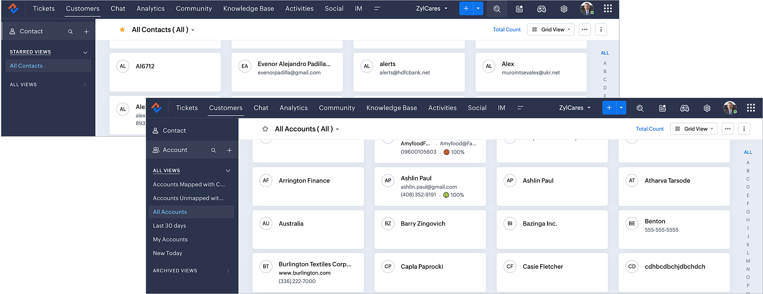Open Grid View dropdown in All Accounts header
Viewport: 763px width, 294px height.
[x=694, y=129]
